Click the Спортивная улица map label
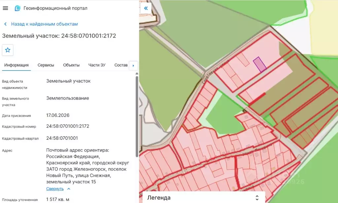 pyautogui.click(x=216, y=72)
